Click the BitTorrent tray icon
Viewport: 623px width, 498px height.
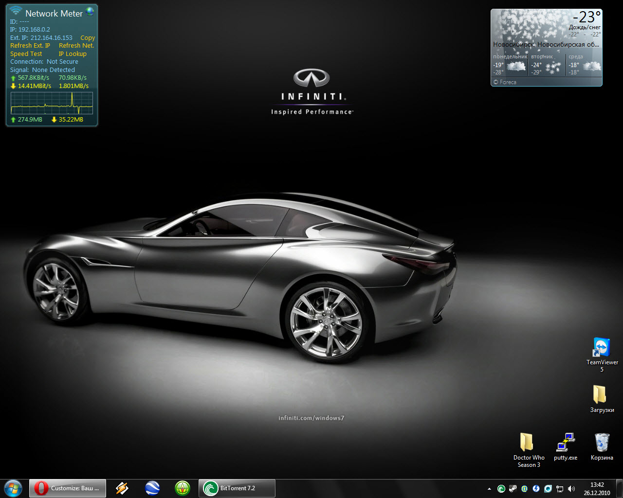(x=501, y=489)
